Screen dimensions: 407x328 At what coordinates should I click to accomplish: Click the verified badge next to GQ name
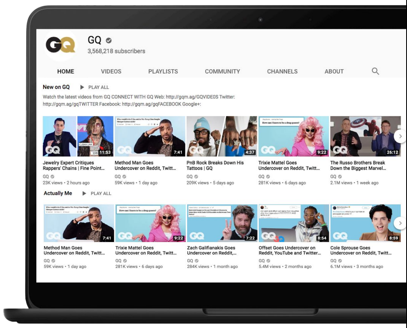(x=108, y=40)
